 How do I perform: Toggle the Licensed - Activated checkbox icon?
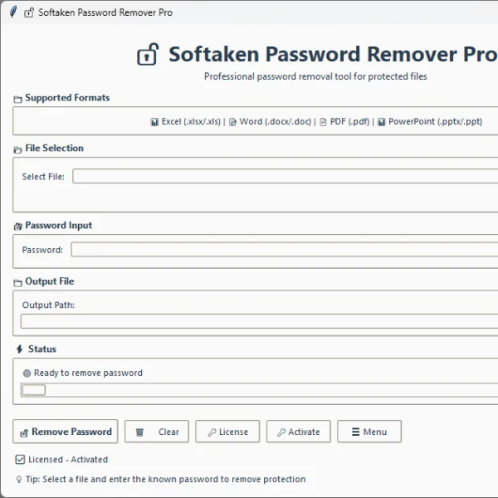(x=20, y=459)
